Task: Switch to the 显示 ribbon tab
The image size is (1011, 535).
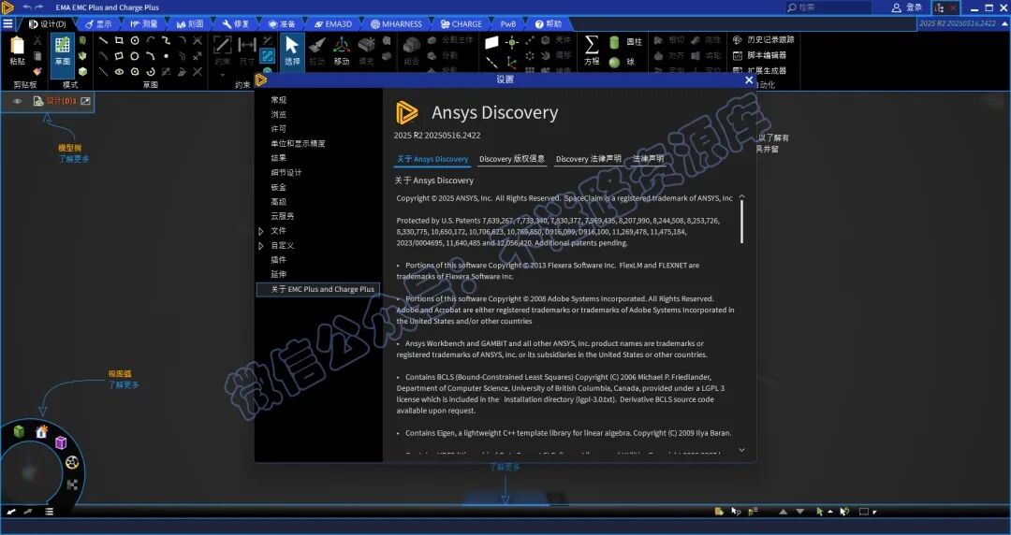Action: point(98,23)
